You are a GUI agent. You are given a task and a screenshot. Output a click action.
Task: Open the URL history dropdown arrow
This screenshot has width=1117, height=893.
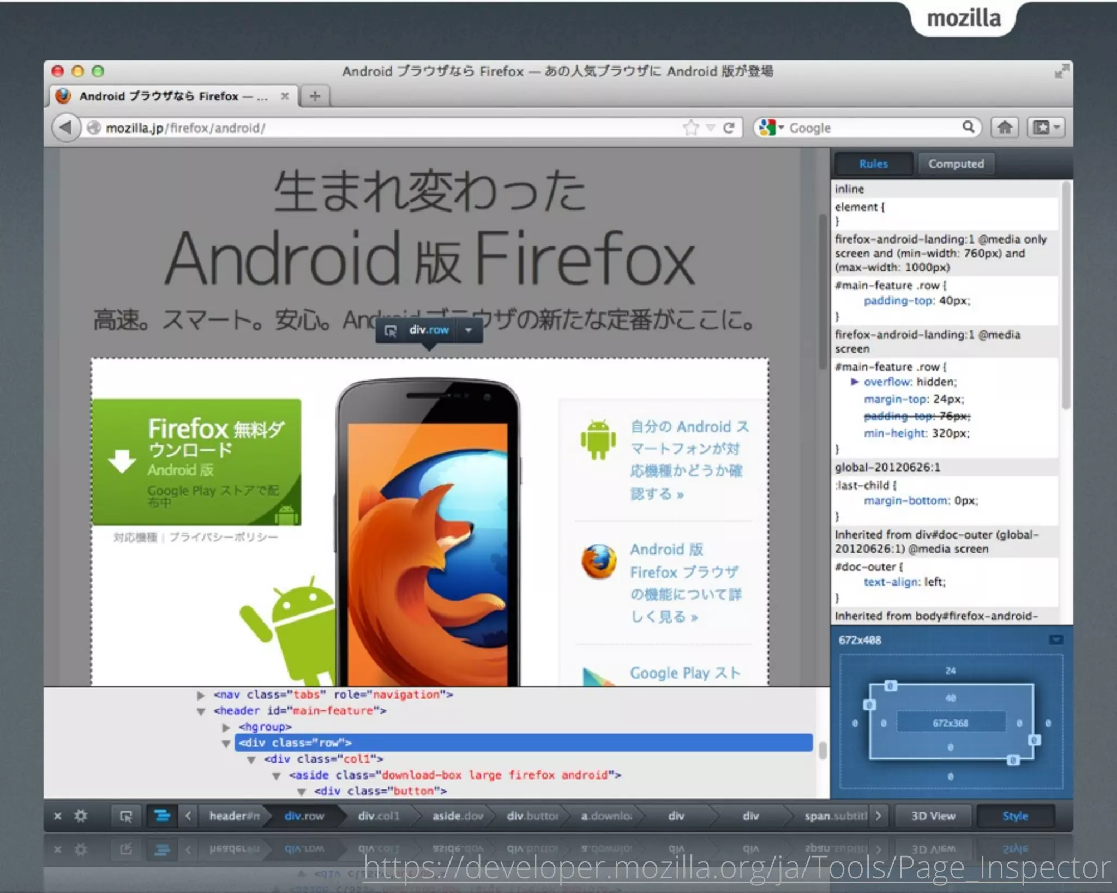click(710, 128)
